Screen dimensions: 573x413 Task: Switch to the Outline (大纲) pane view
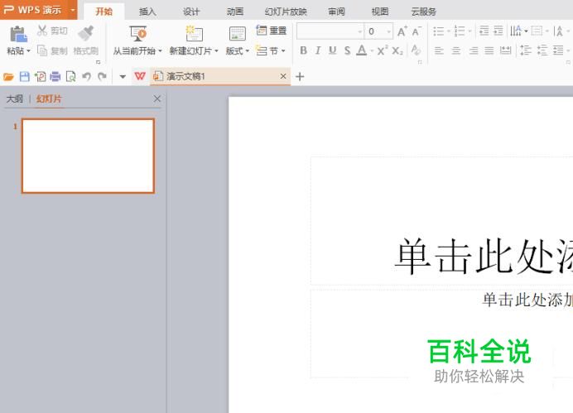coord(15,98)
